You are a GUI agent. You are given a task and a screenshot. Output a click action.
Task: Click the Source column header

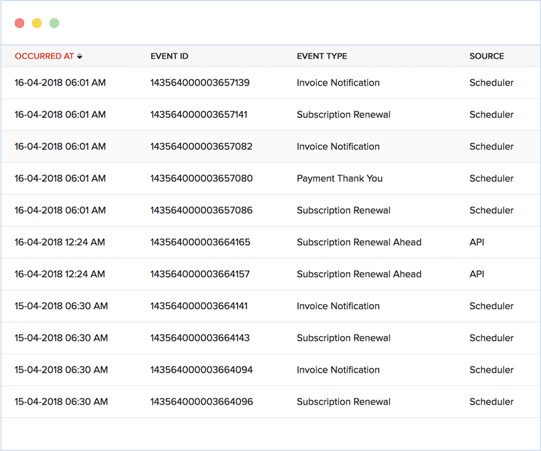tap(487, 56)
